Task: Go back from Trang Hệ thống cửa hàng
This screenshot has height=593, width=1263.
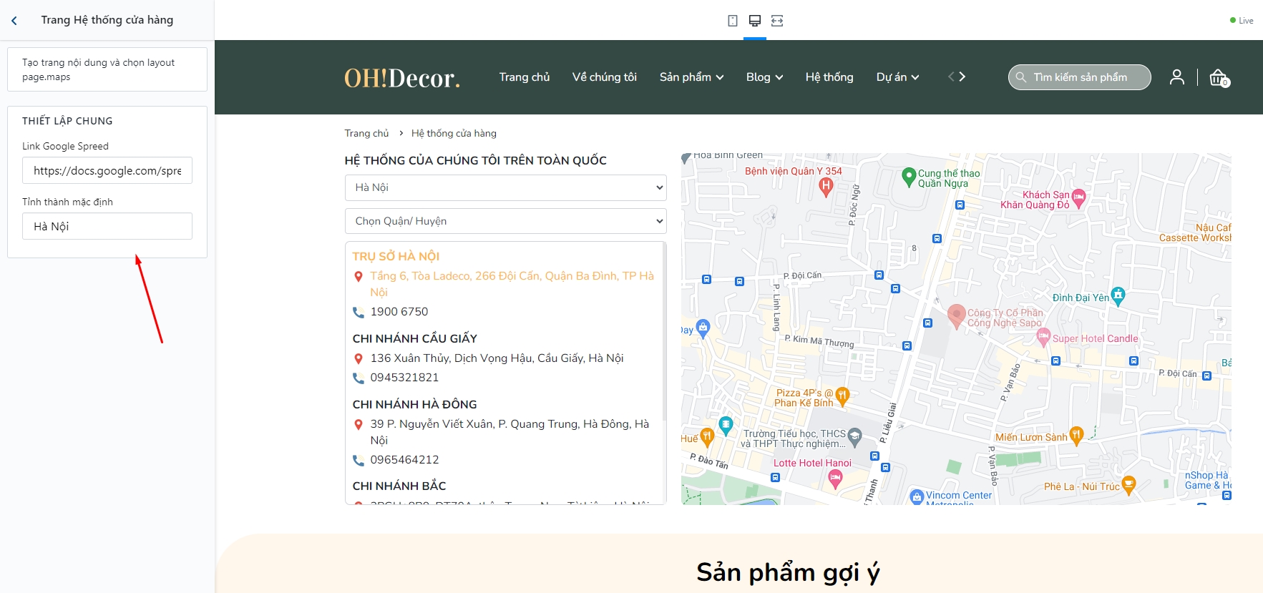Action: [14, 21]
